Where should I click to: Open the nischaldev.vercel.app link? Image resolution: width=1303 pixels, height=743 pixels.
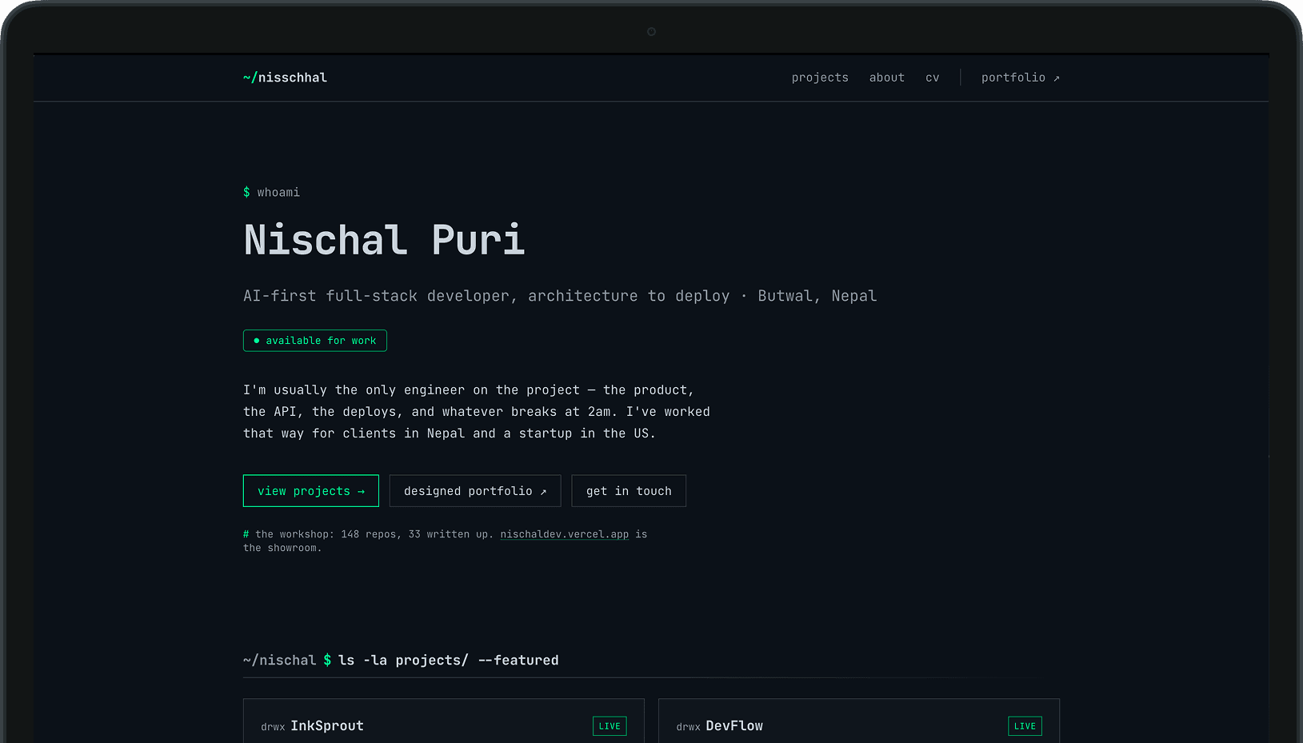click(x=565, y=534)
